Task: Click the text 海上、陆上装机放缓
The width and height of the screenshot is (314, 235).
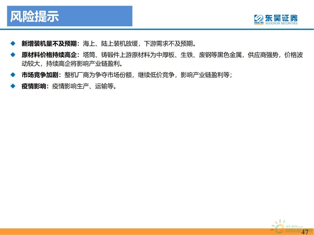Action: (110, 43)
